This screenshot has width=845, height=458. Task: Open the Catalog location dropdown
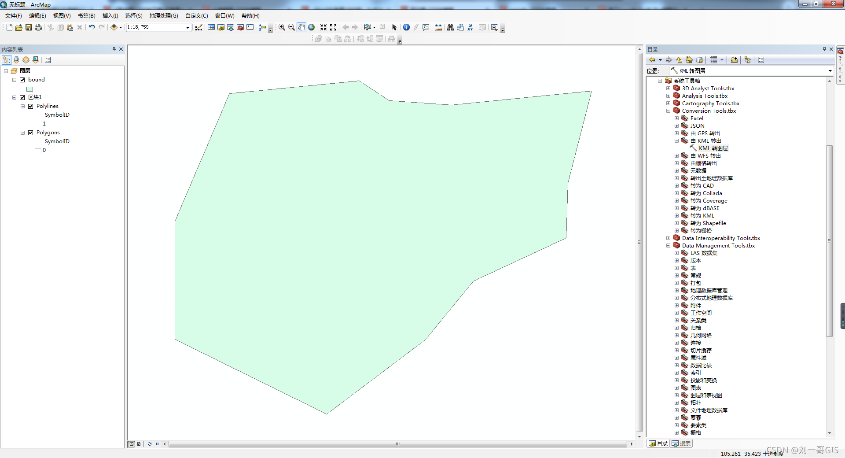(x=830, y=71)
